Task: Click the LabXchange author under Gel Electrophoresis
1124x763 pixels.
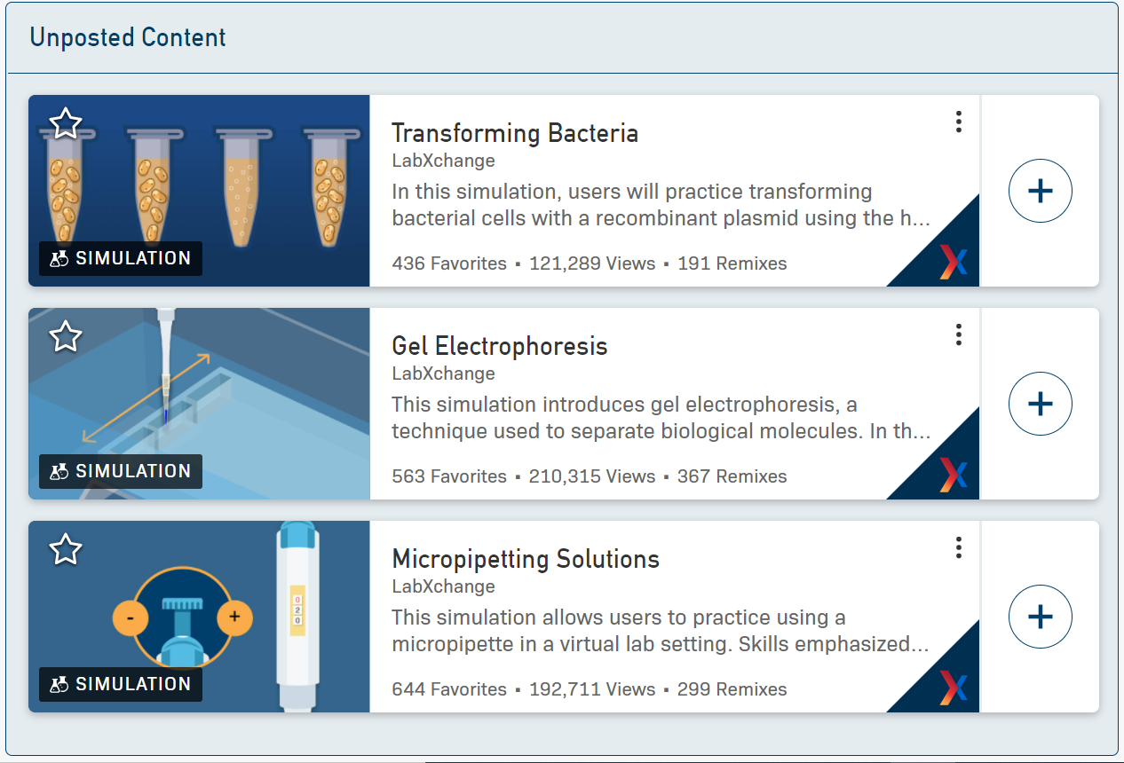Action: [x=443, y=374]
